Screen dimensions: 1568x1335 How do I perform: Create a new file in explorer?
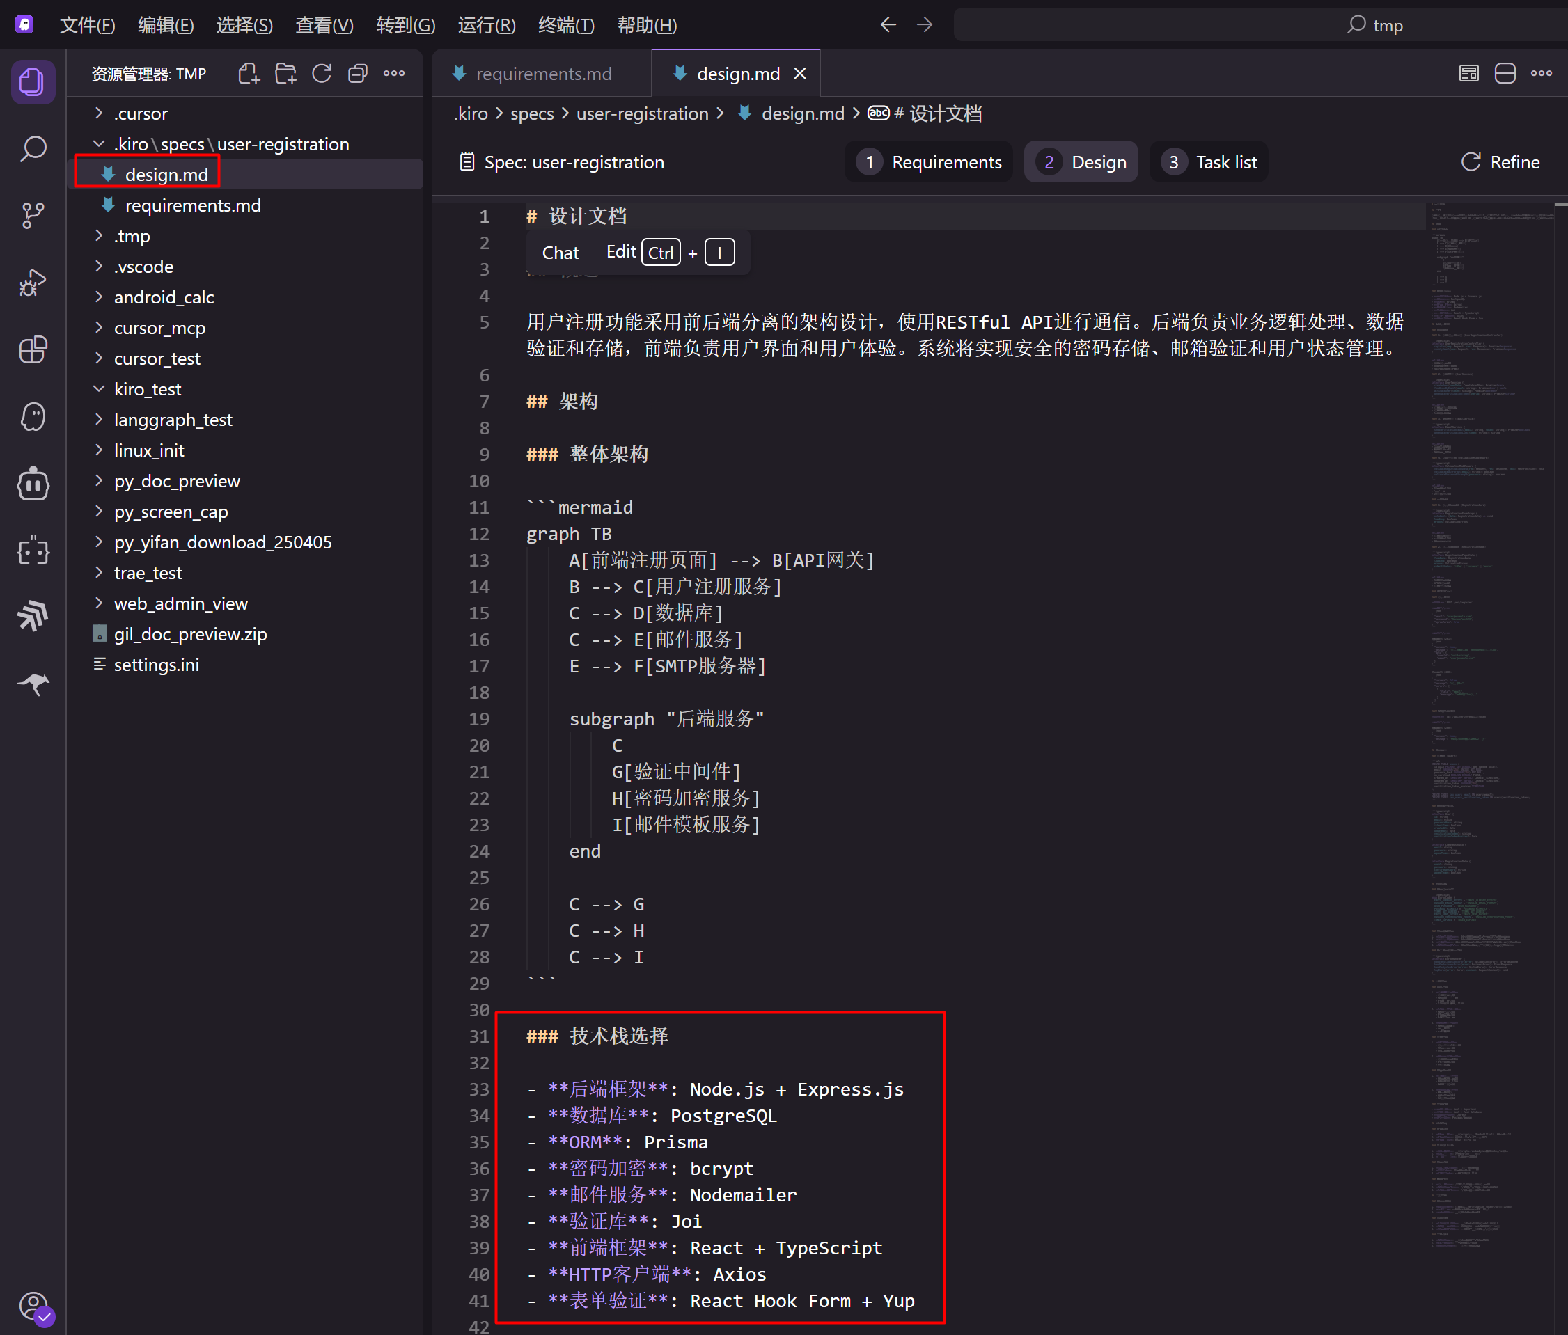249,73
